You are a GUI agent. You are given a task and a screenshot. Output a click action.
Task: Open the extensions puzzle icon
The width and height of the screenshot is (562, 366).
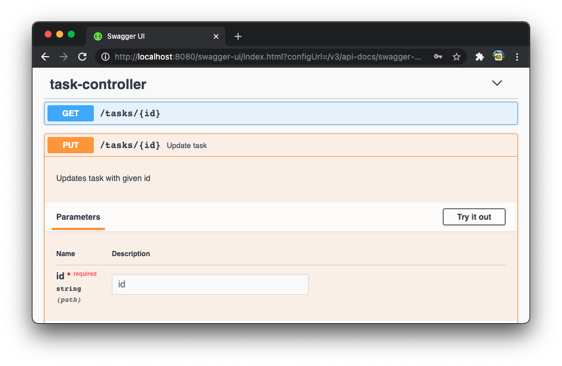480,57
